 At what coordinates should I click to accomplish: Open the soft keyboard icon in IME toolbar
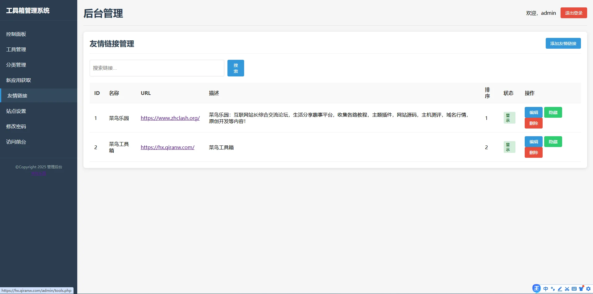tap(574, 289)
